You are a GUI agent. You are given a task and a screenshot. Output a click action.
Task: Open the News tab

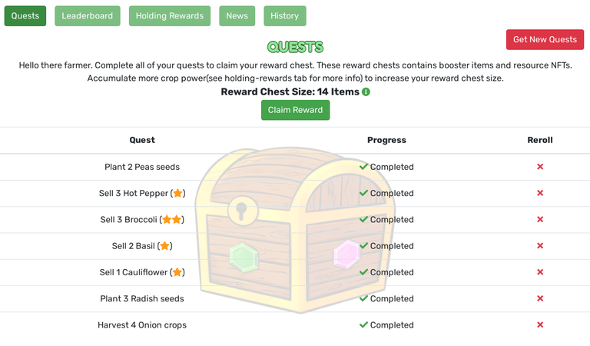click(x=237, y=16)
